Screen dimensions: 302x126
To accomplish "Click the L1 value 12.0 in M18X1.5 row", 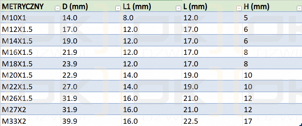I will click(x=130, y=64).
